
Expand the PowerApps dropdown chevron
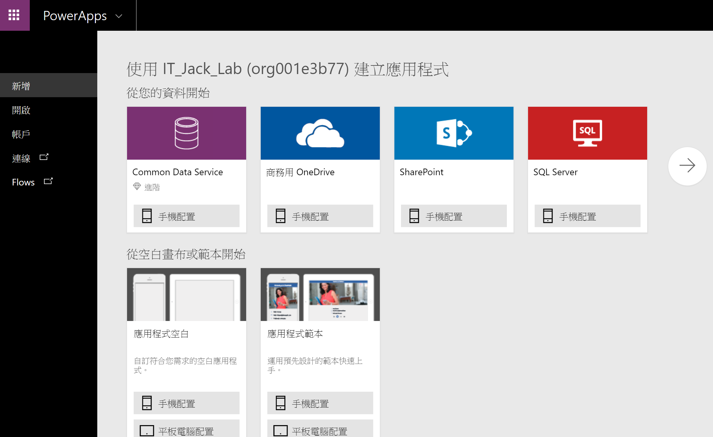119,16
